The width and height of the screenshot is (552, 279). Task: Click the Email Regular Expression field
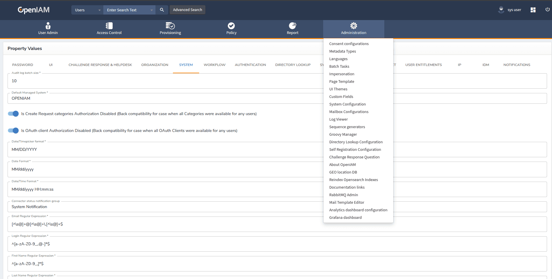[x=277, y=224]
